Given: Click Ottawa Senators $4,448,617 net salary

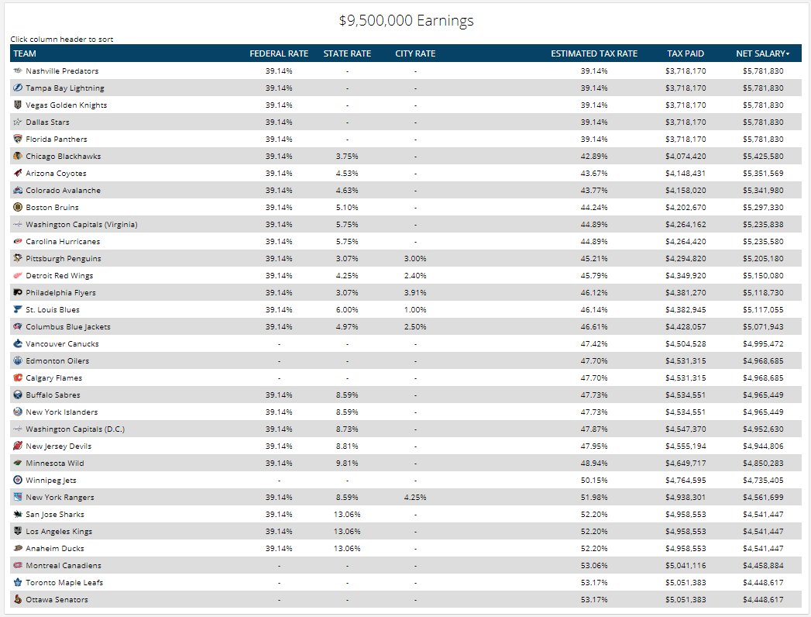Looking at the screenshot, I should click(x=763, y=599).
